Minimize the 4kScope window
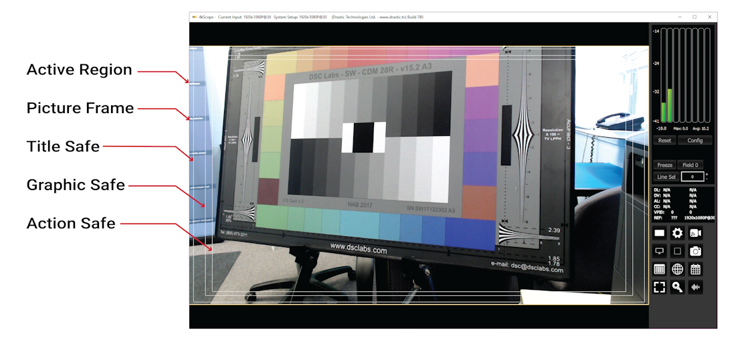The height and width of the screenshot is (344, 736). coord(680,17)
